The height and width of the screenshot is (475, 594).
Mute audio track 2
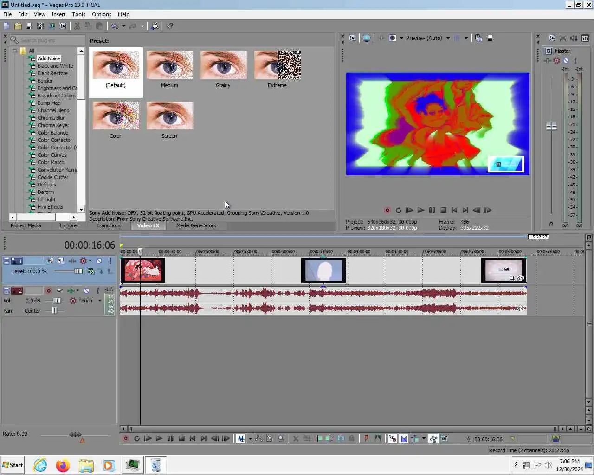(x=86, y=291)
